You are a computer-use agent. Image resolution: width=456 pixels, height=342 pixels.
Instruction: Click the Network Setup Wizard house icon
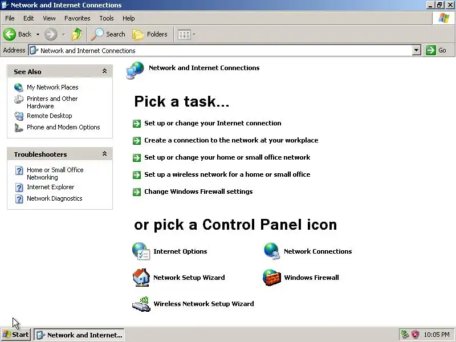[x=141, y=278]
